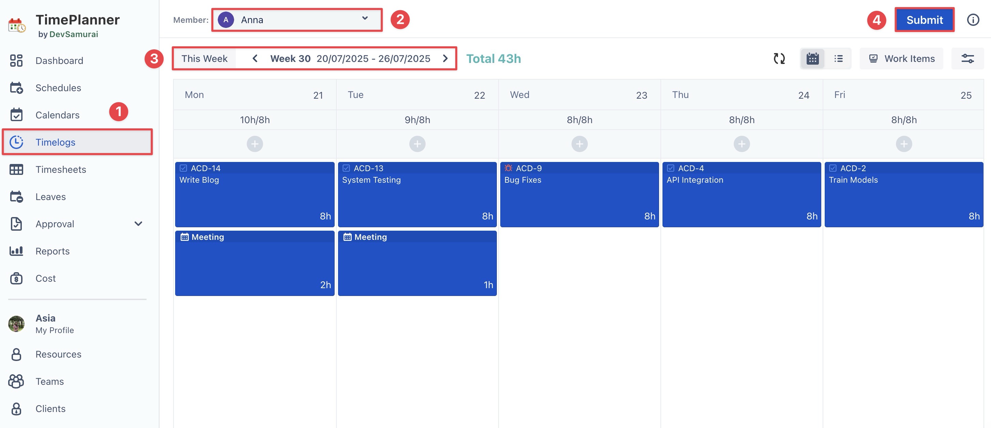Toggle the Work Items panel
The height and width of the screenshot is (428, 991).
click(x=901, y=59)
